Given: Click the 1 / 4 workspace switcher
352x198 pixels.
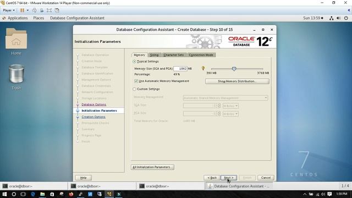Looking at the screenshot, I should coord(345,186).
